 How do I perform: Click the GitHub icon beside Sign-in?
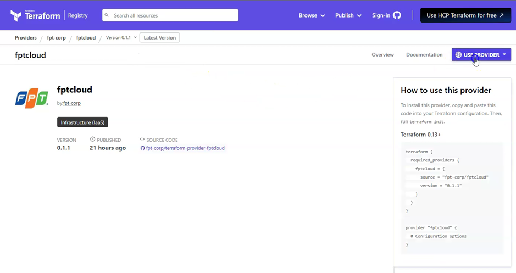click(397, 15)
